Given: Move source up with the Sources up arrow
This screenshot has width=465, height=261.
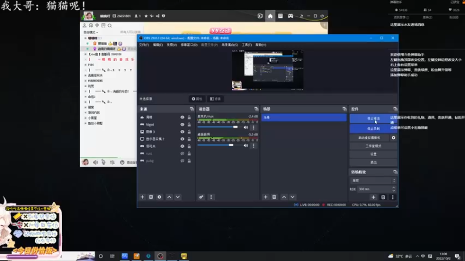Looking at the screenshot, I should [x=169, y=197].
